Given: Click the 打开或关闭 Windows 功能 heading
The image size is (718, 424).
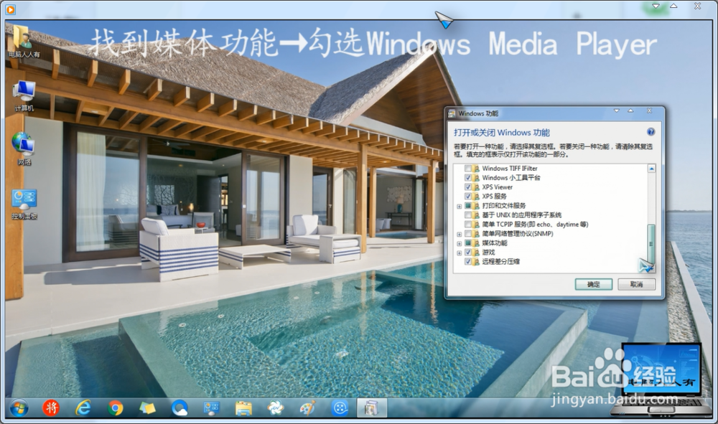Looking at the screenshot, I should coord(502,133).
